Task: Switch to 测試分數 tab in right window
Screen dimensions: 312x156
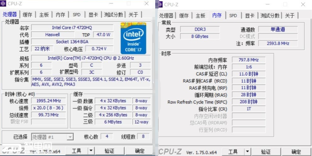Action: (x=270, y=16)
